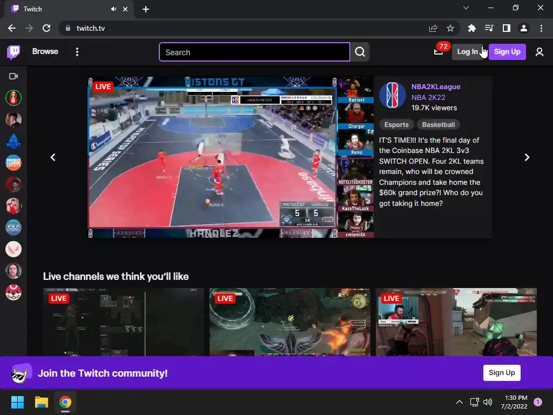Click the Chrome taskbar icon
The width and height of the screenshot is (553, 415).
(x=65, y=402)
